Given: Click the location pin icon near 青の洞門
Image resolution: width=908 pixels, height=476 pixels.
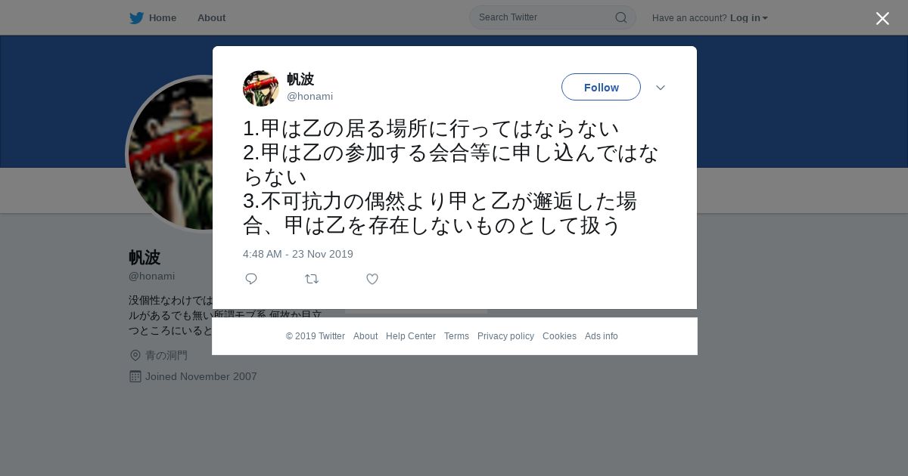Looking at the screenshot, I should click(135, 355).
